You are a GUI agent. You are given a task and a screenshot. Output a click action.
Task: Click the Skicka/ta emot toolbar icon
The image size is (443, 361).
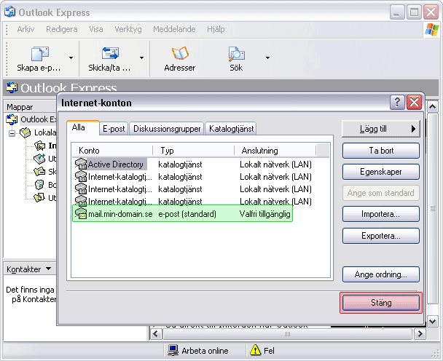tap(111, 54)
